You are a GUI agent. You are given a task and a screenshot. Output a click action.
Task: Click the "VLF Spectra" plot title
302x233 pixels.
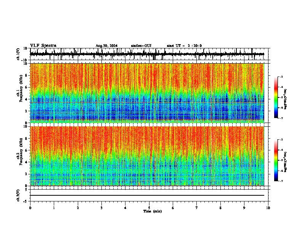[43, 46]
